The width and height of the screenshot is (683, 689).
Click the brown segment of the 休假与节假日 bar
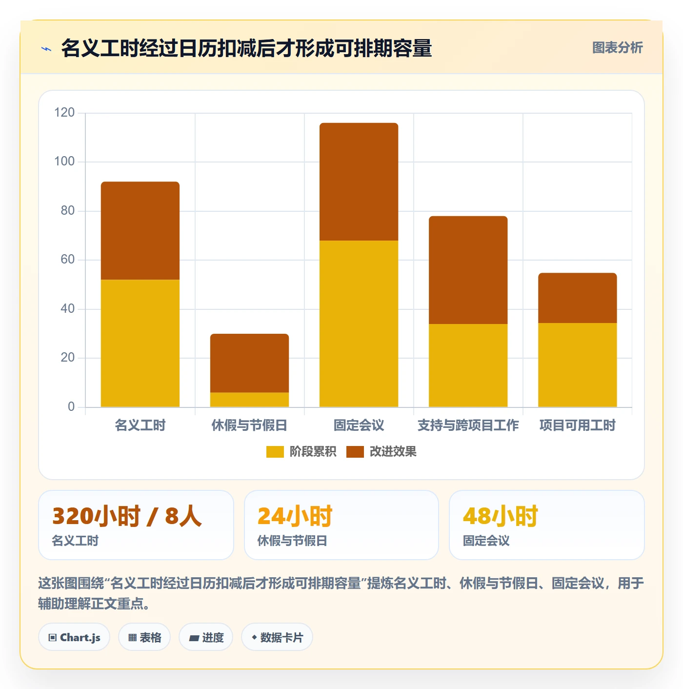click(249, 363)
